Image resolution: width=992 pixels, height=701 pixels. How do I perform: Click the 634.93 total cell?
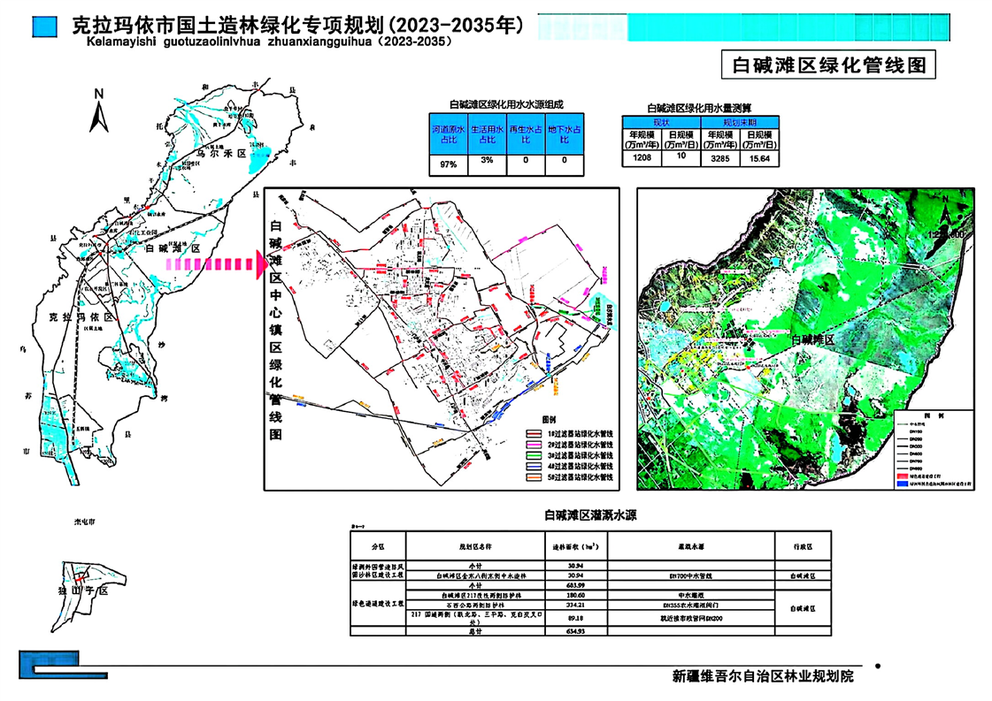576,631
